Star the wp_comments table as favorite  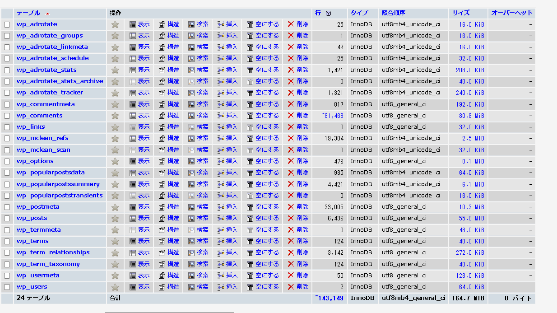tap(115, 116)
